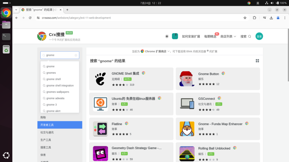
Task: Switch results to grid view layout
Action: [x=257, y=61]
